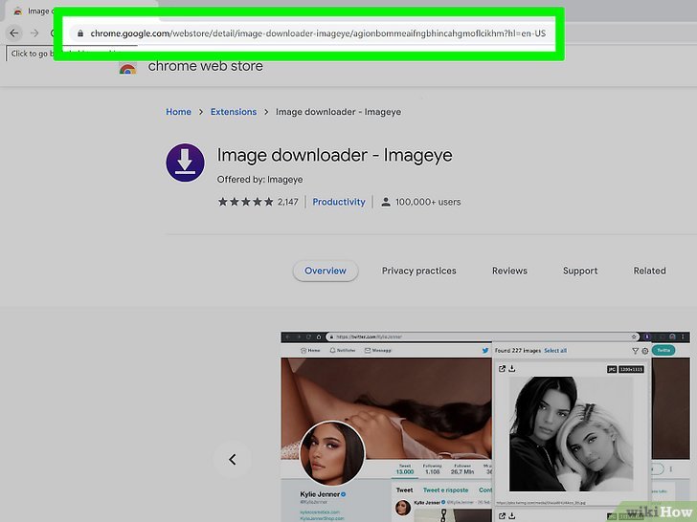Screen dimensions: 697x522
Task: Click the 'Offered by: Imageye' text
Action: tap(259, 180)
